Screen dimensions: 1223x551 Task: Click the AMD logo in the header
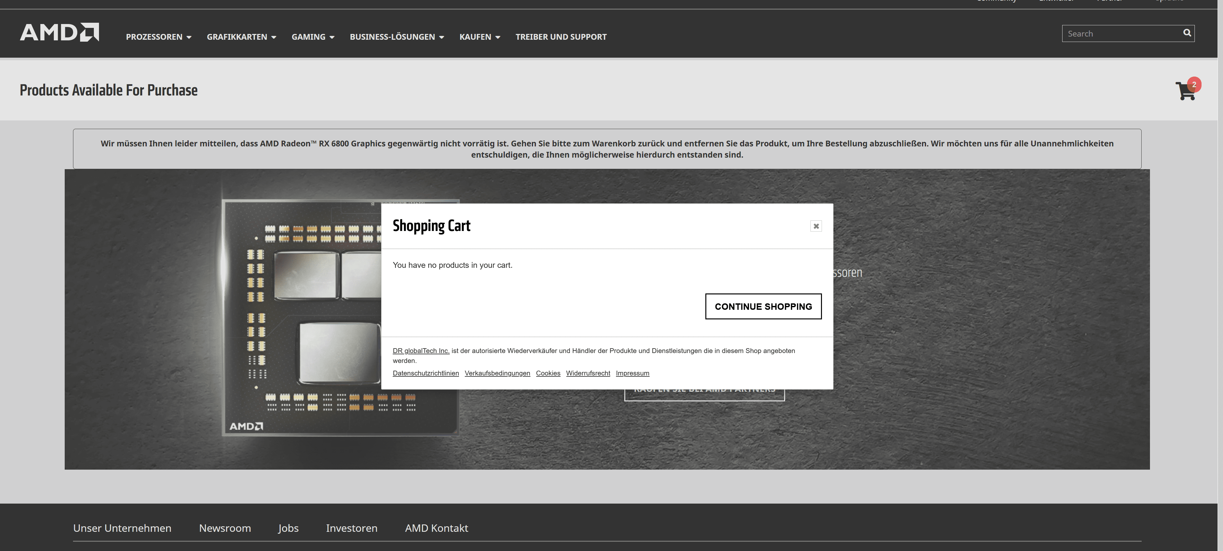59,32
